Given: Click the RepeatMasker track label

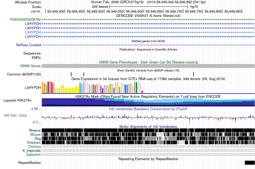Looking at the screenshot, I should pos(30,163).
